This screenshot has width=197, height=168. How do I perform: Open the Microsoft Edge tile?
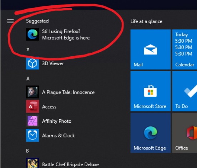pyautogui.click(x=150, y=133)
